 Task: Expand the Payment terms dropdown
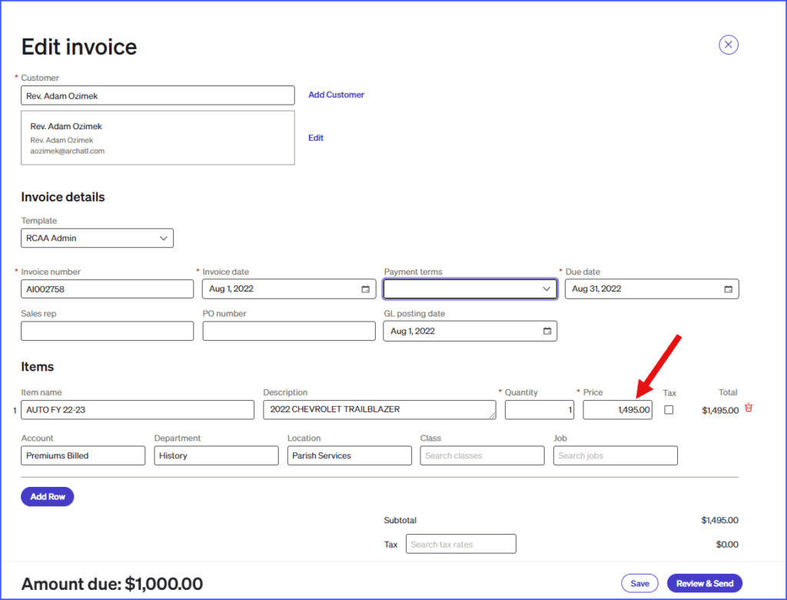tap(470, 289)
